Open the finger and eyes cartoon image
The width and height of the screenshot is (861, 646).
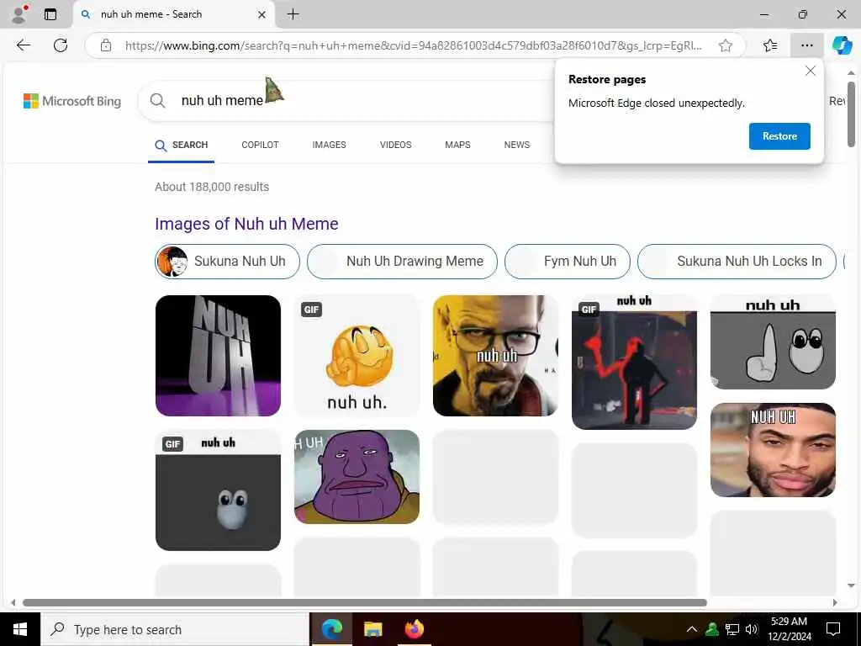tap(774, 342)
